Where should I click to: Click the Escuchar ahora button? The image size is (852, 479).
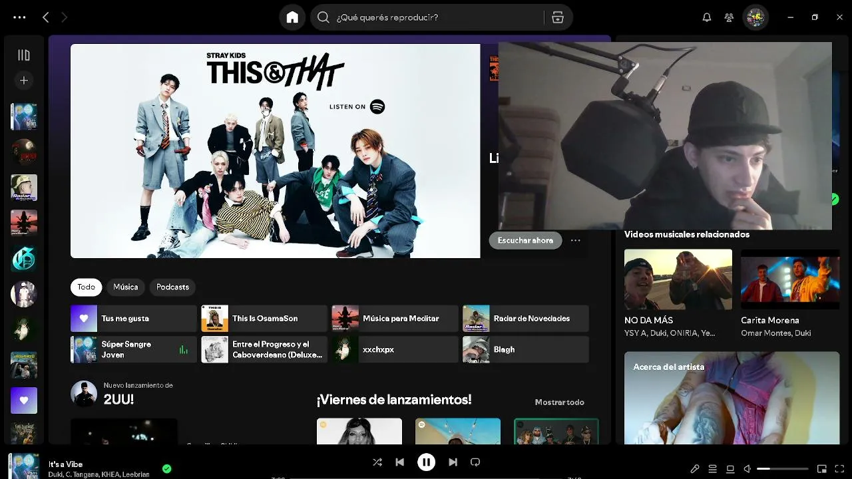pos(525,240)
